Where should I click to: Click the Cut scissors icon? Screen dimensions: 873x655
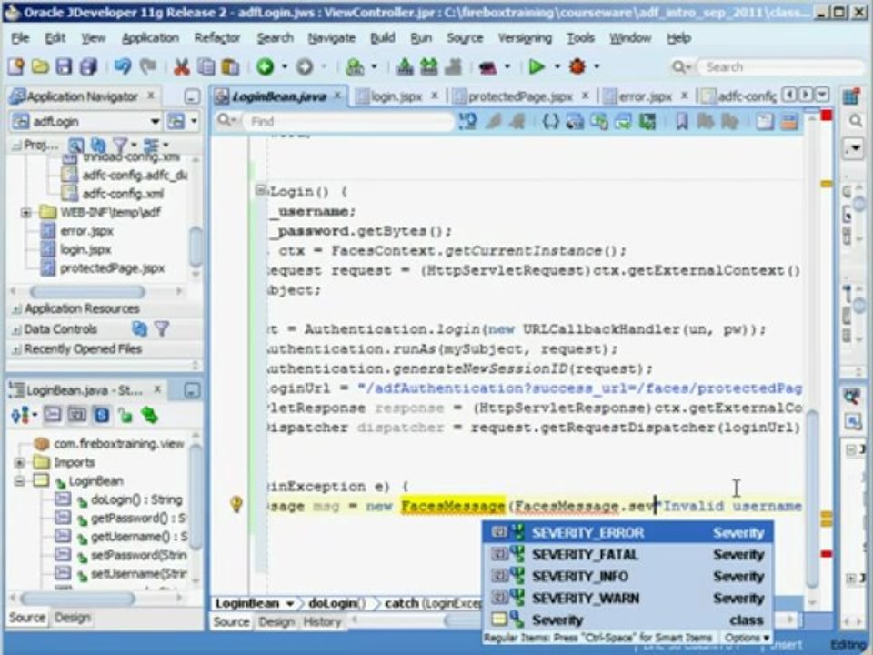tap(182, 67)
